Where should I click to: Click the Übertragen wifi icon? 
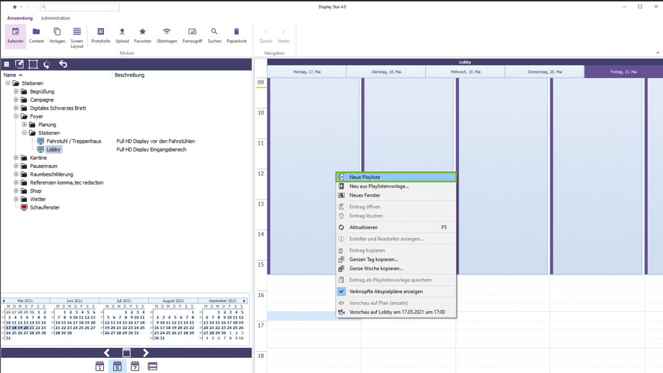tap(167, 35)
